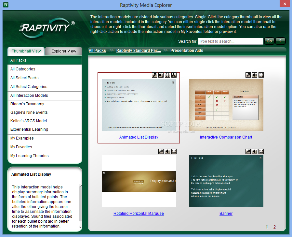The image size is (292, 237).
Task: Choose Gagne's Nine Events
Action: click(x=45, y=112)
